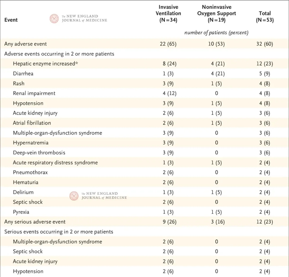The height and width of the screenshot is (277, 289).
Task: Select the Pneumothorax row label
Action: [x=30, y=172]
